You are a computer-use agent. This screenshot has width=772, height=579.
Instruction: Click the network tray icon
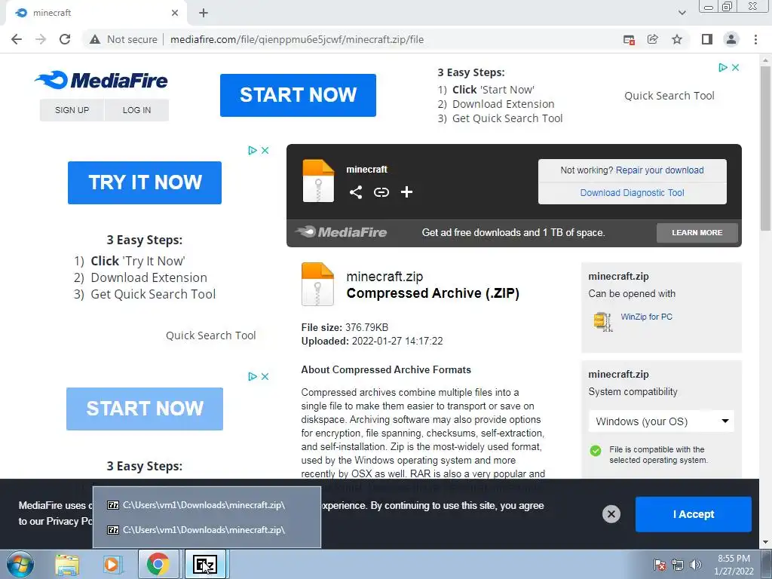coord(678,565)
